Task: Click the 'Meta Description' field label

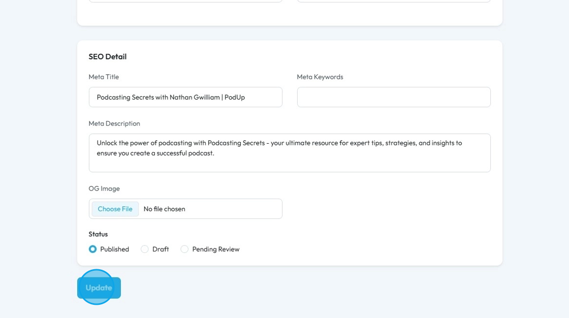Action: [x=114, y=123]
